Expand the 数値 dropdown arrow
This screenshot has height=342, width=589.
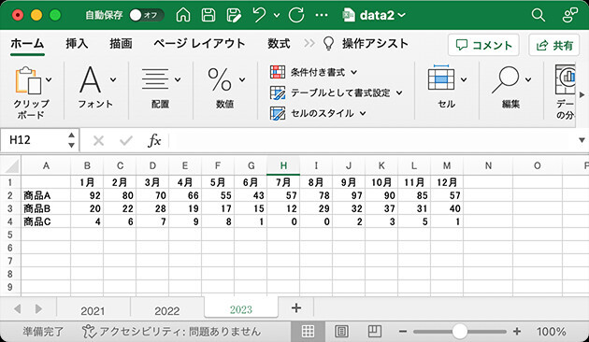(x=242, y=79)
